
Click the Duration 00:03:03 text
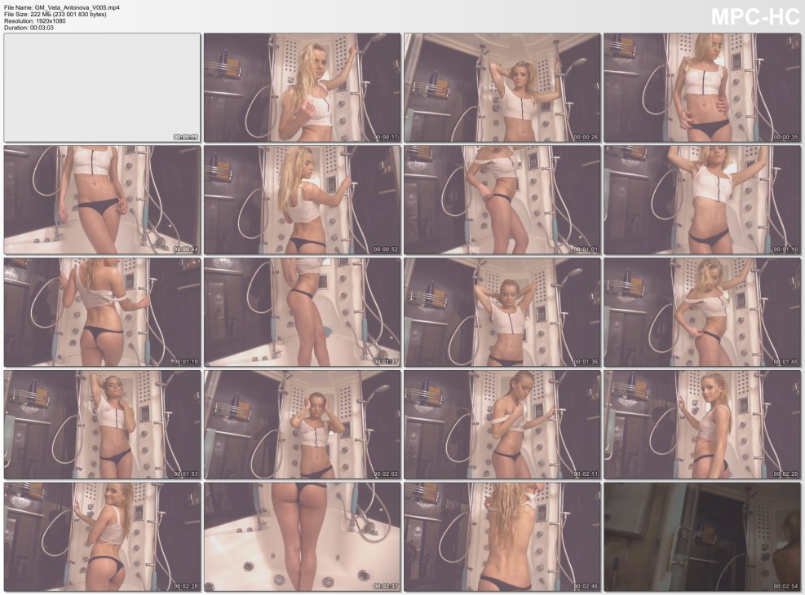[29, 28]
